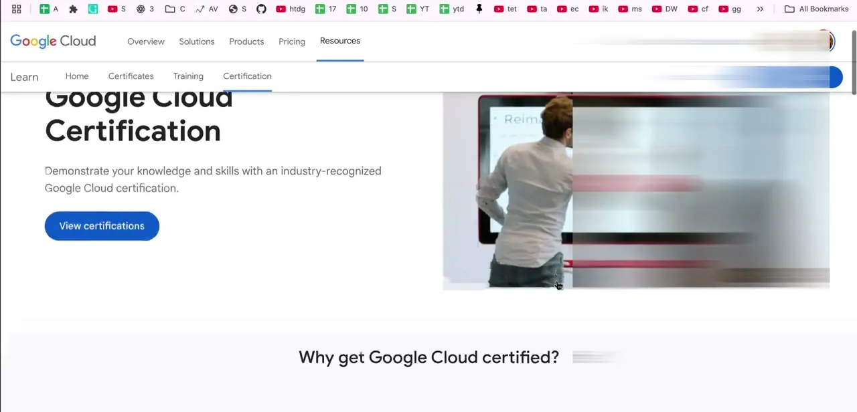Open the GitHub bookmark icon

pyautogui.click(x=261, y=9)
